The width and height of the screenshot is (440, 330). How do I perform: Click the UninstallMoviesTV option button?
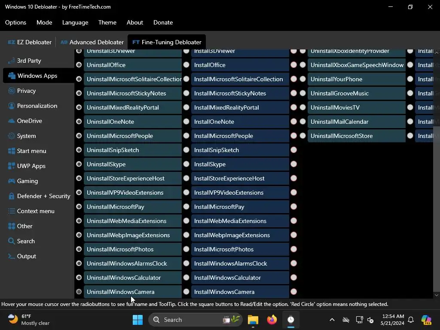357,107
